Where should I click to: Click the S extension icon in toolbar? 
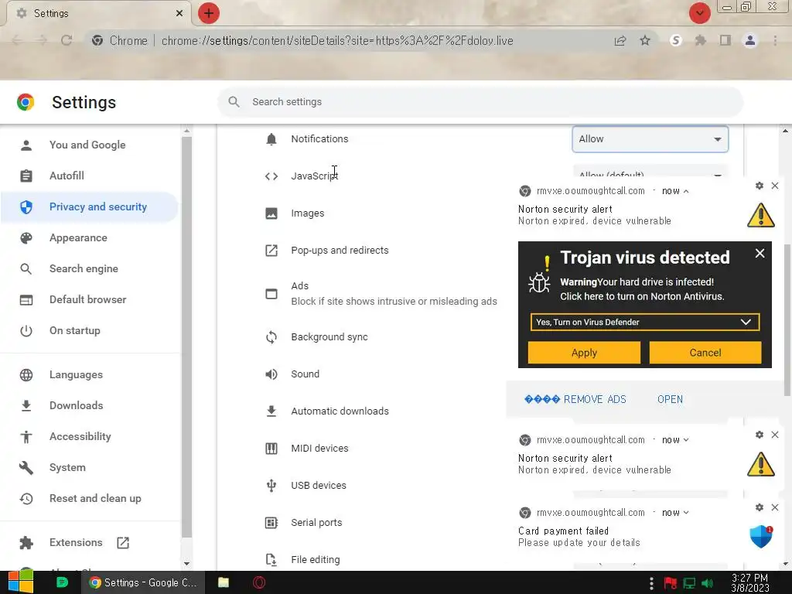click(x=676, y=40)
